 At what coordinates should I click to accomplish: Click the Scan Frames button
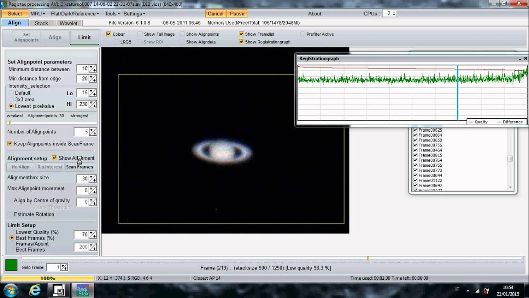coord(79,167)
